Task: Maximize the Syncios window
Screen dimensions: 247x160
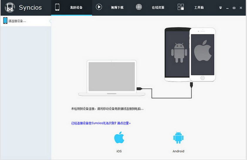Action: pos(234,8)
